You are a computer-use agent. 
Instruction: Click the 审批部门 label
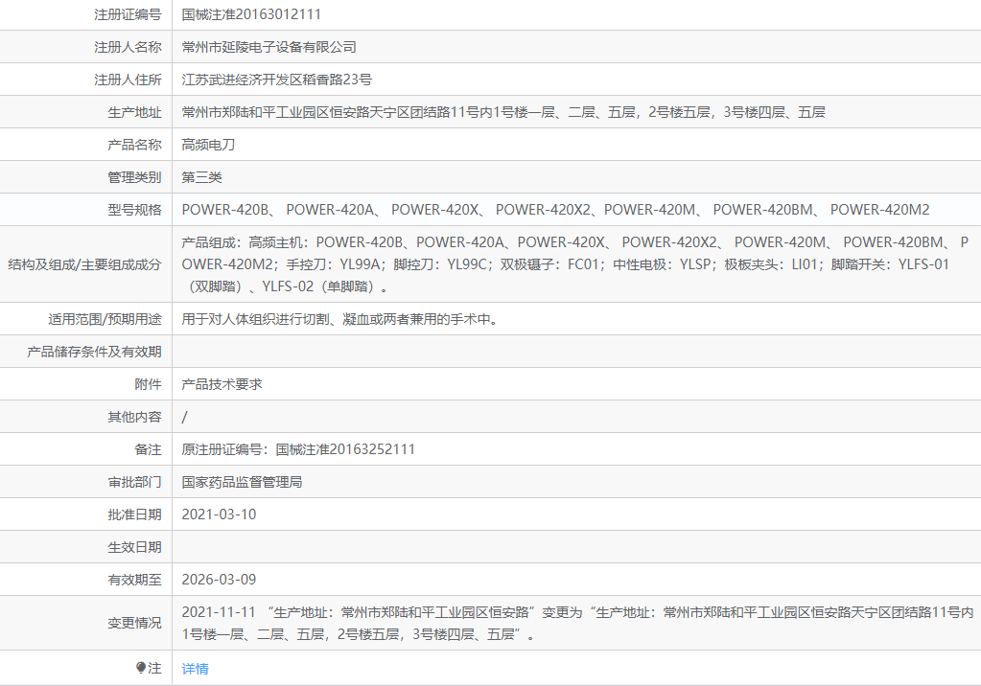coord(134,482)
